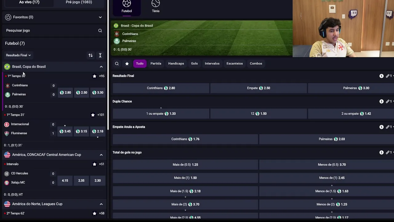The width and height of the screenshot is (394, 222).
Task: Click the sort order arrows icon
Action: [90, 55]
